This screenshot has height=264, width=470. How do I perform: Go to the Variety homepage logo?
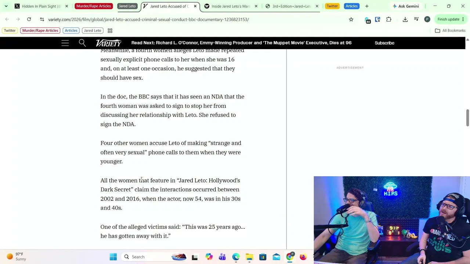click(x=108, y=43)
